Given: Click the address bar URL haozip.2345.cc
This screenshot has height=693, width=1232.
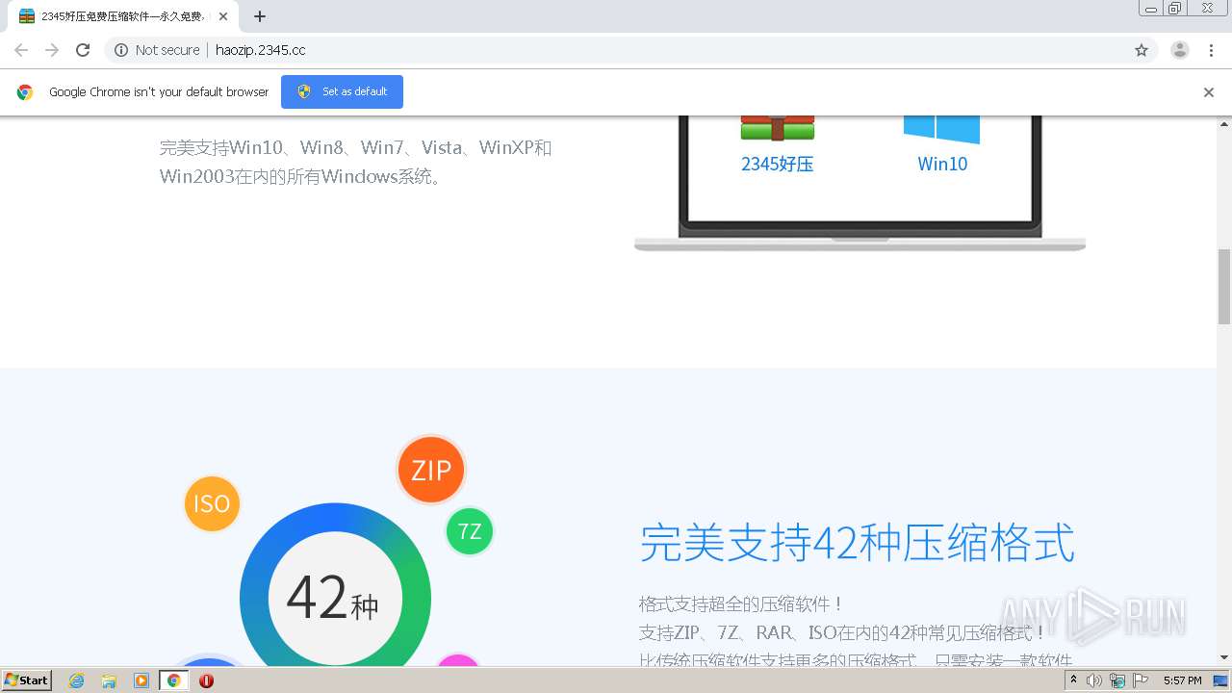Looking at the screenshot, I should coord(261,50).
